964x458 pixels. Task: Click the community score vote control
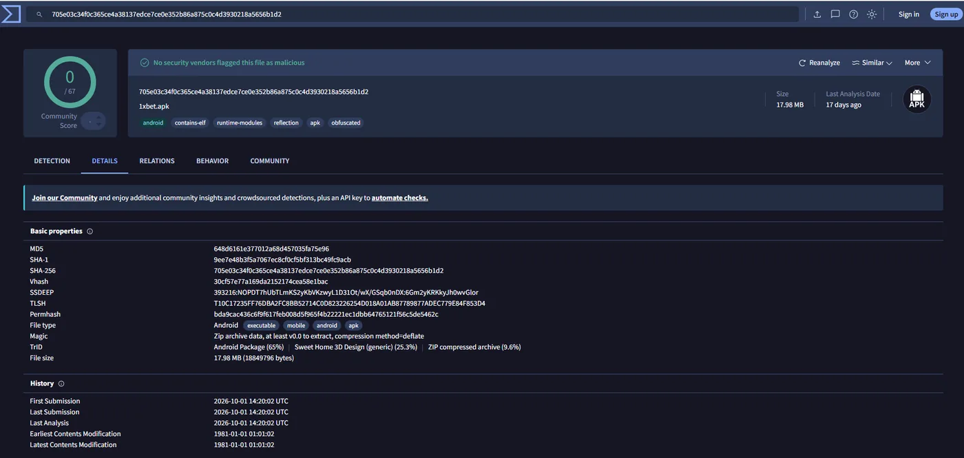pos(93,121)
